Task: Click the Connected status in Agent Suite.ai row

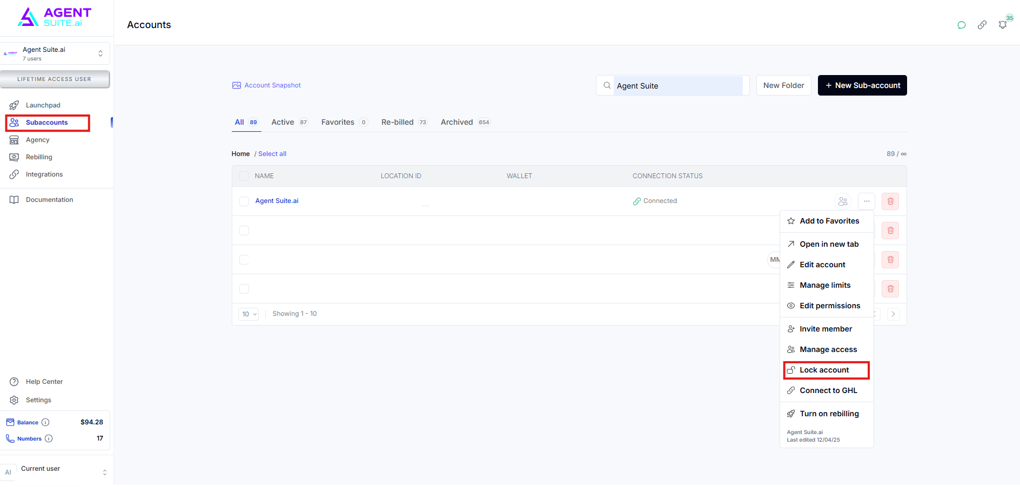Action: click(x=655, y=201)
